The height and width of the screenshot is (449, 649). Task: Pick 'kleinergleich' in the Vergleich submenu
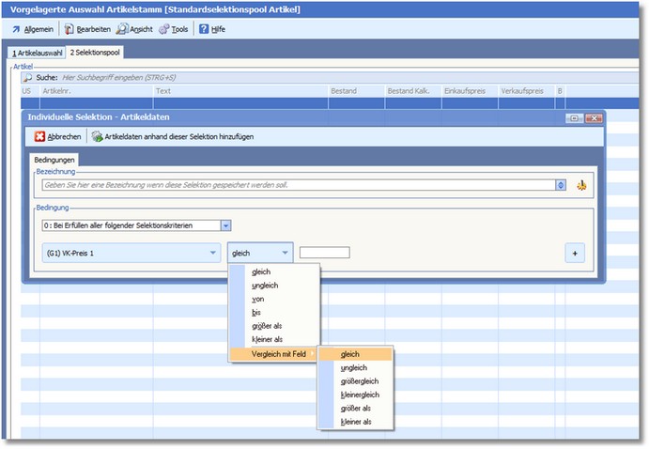pos(362,395)
